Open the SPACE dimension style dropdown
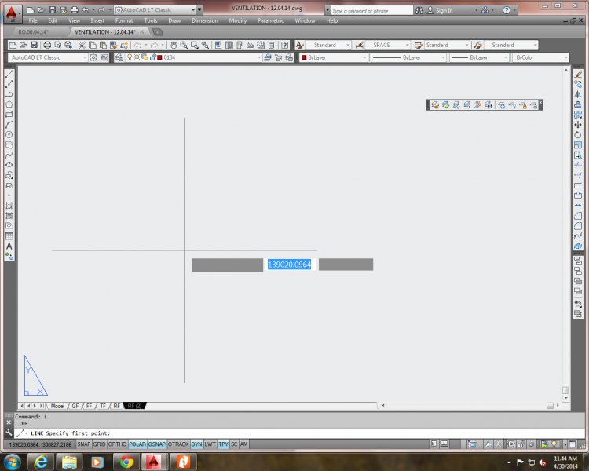 coord(387,45)
